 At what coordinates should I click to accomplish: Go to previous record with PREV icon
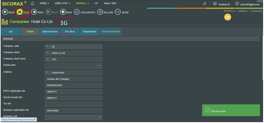click(34, 12)
